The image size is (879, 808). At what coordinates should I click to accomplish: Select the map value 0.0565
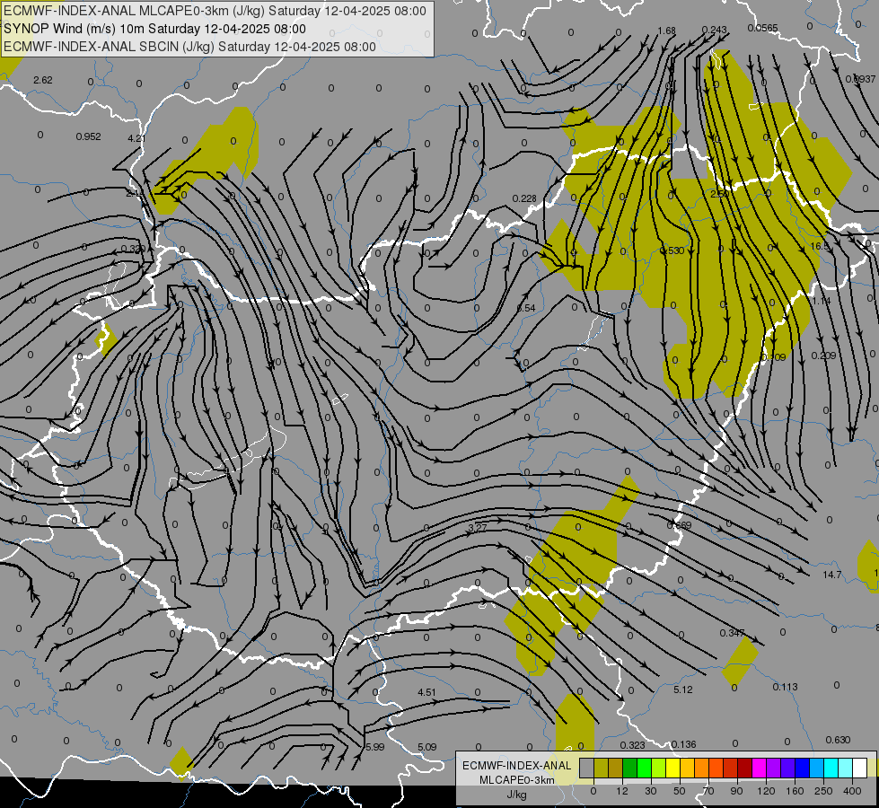tap(762, 28)
